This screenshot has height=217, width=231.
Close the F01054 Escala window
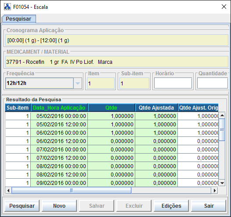pyautogui.click(x=224, y=7)
